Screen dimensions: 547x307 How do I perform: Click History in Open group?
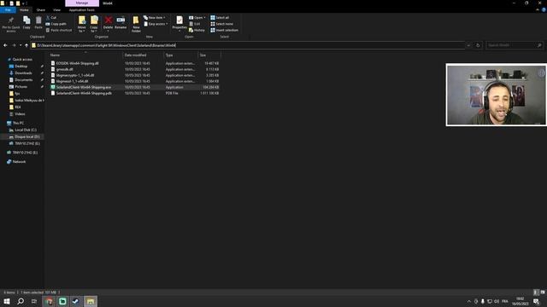click(x=197, y=31)
